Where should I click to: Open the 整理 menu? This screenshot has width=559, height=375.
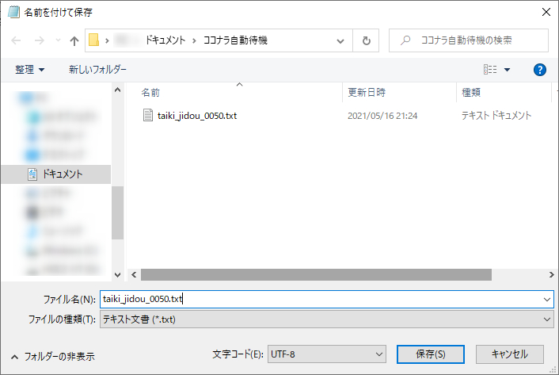[29, 69]
